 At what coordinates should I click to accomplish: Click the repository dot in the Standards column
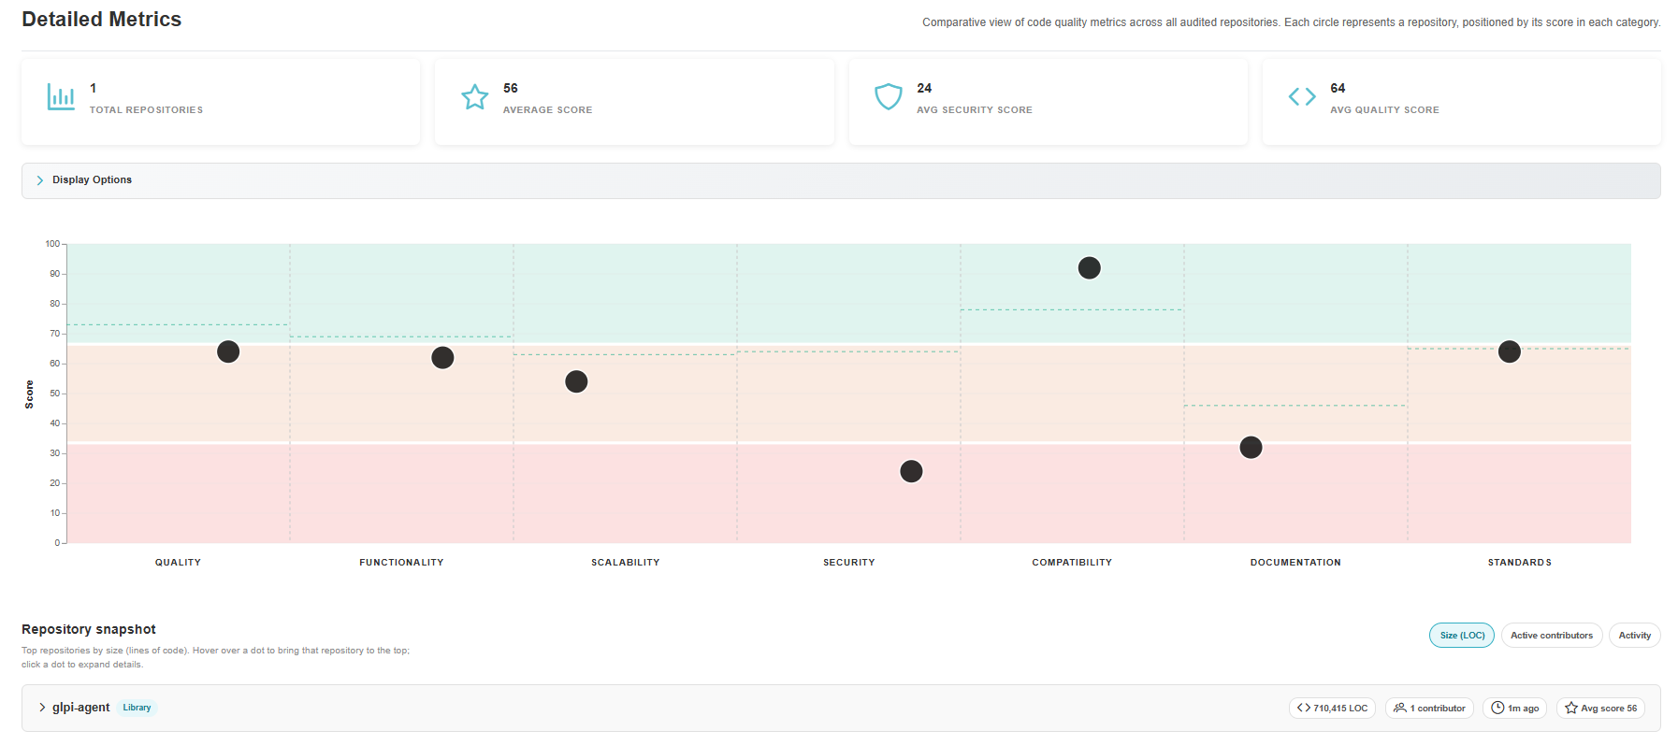(x=1510, y=351)
